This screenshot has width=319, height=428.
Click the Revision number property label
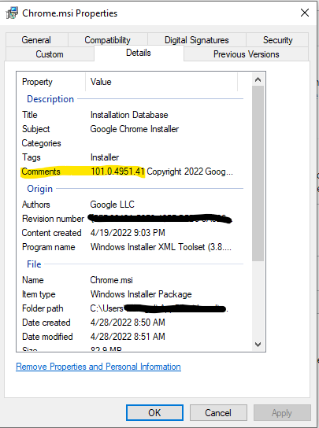coord(53,219)
